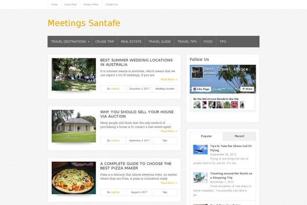Select the Popular tab
Image resolution: width=307 pixels, height=205 pixels.
[x=206, y=136]
